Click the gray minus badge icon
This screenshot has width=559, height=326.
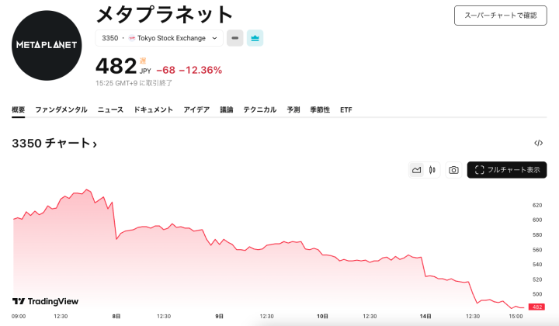coord(234,38)
